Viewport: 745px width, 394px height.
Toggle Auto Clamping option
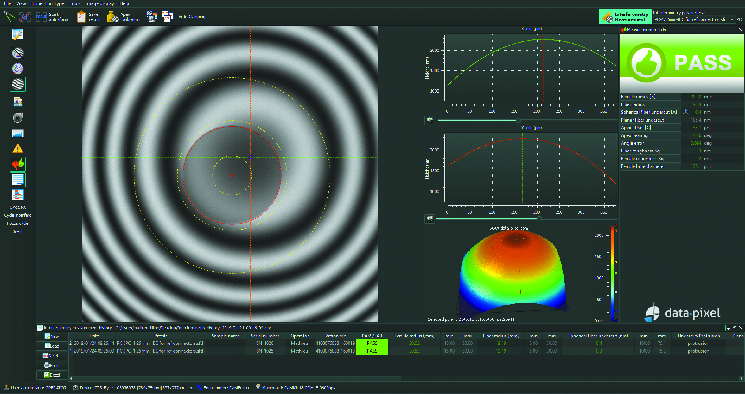point(192,17)
